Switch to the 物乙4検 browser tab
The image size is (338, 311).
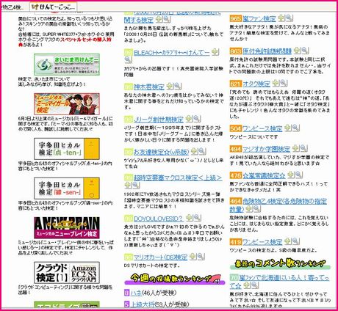12,7
